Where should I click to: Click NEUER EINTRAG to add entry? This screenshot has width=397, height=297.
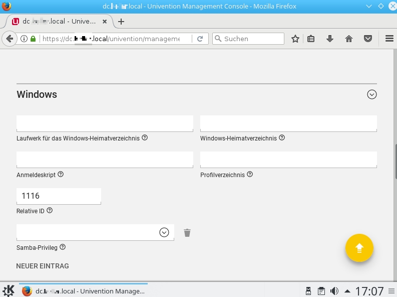(x=43, y=266)
